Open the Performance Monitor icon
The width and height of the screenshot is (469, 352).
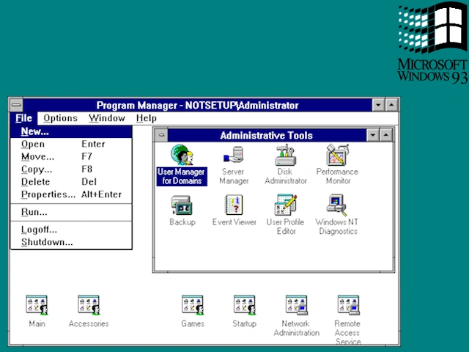337,155
